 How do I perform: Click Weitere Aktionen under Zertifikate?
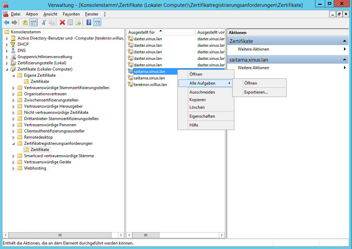coord(253,49)
